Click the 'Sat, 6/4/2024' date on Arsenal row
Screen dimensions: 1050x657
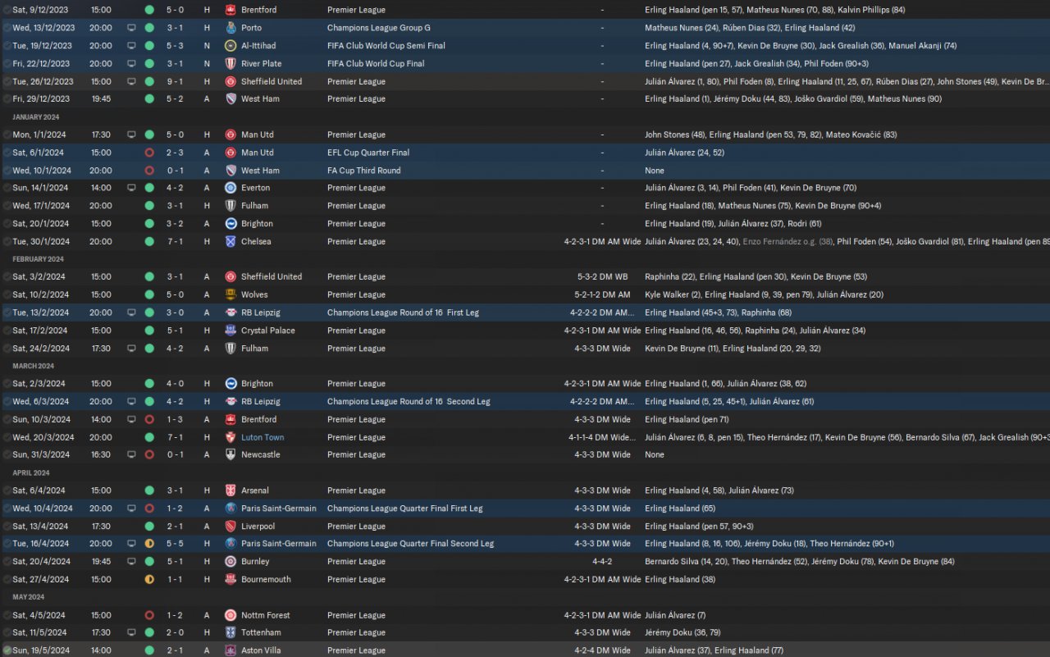39,490
